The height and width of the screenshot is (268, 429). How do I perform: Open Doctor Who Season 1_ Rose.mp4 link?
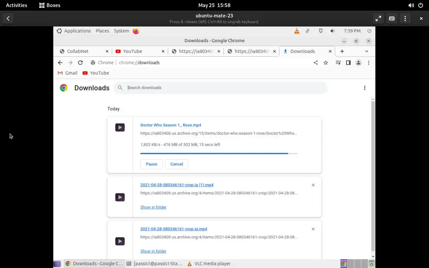171,125
